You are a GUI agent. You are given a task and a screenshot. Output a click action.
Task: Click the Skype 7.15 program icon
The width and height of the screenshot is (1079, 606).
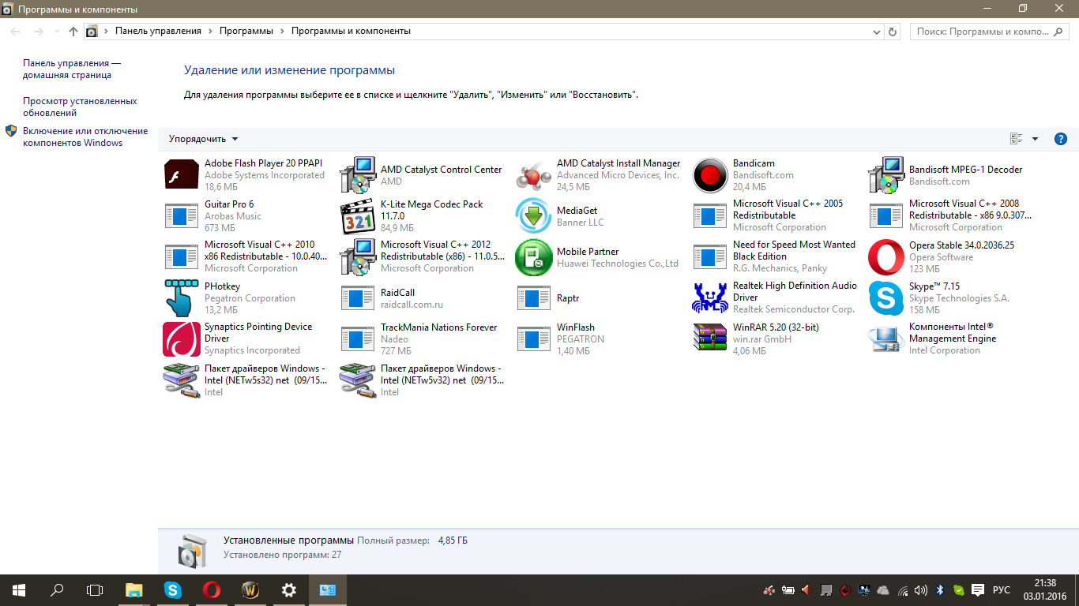[x=885, y=298]
